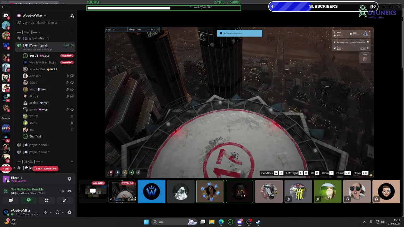Invite people icon beside WoodyWalker server name
Screen dimensions: 404x227
(72, 15)
